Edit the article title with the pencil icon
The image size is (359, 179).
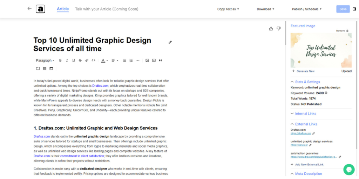pyautogui.click(x=170, y=42)
